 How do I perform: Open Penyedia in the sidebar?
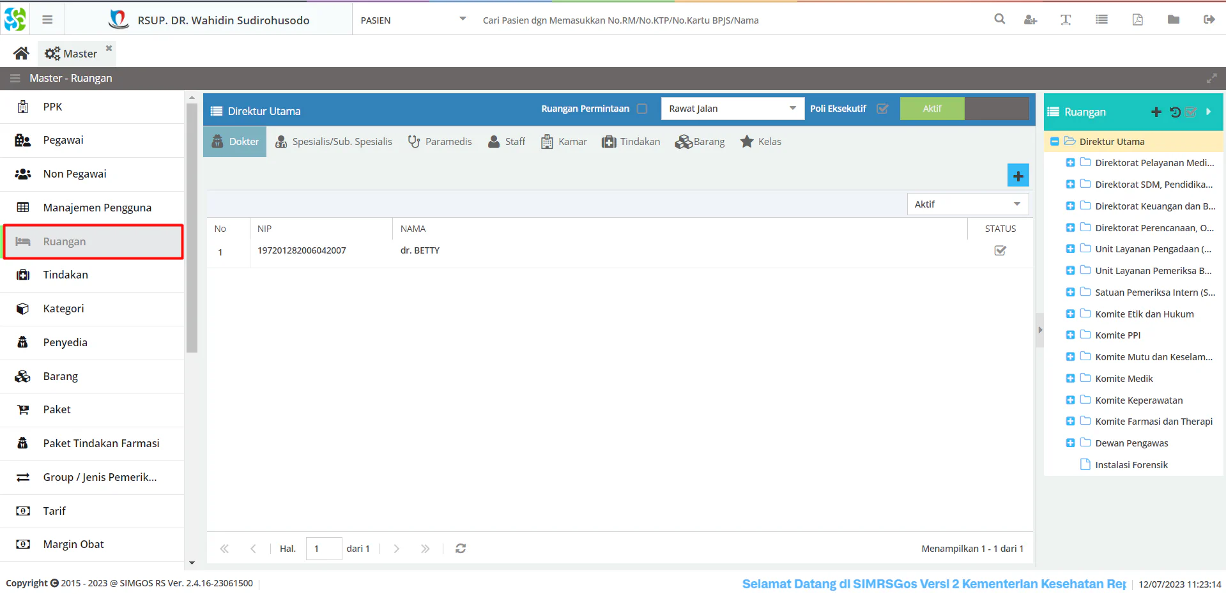pyautogui.click(x=92, y=342)
